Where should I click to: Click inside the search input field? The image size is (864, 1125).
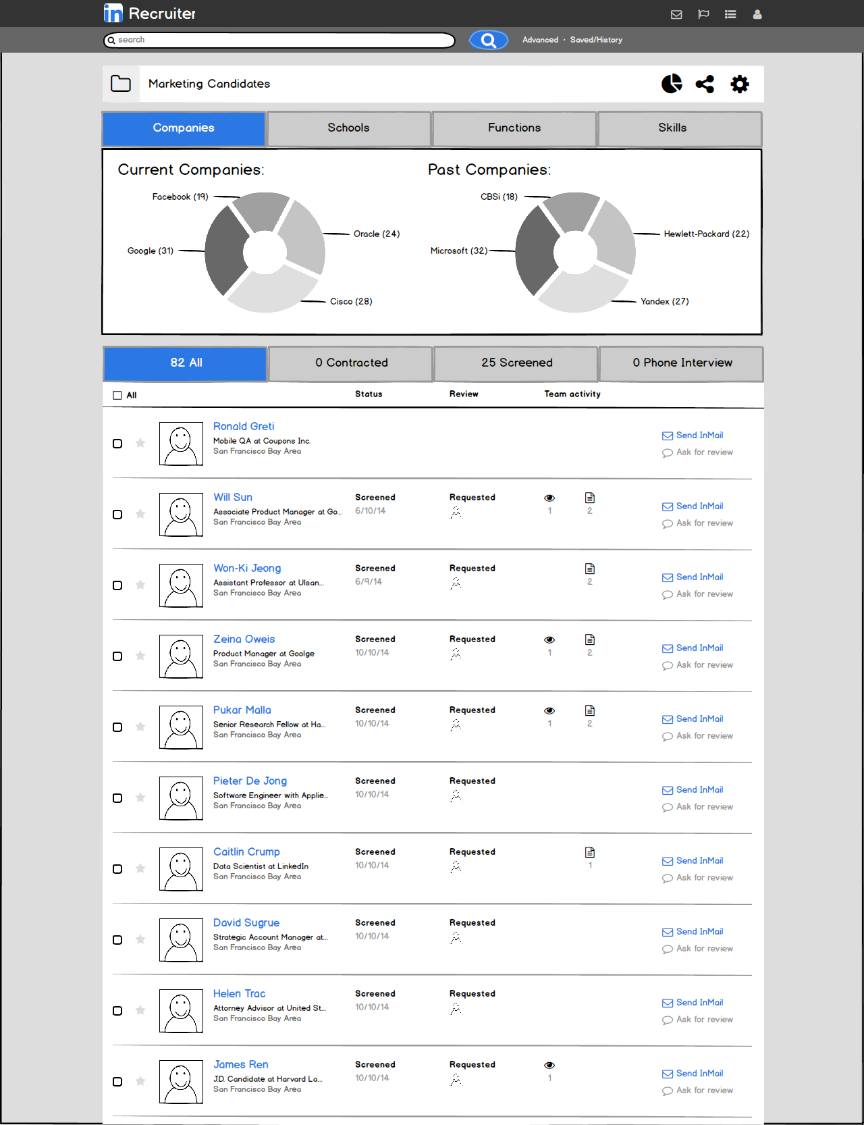point(279,41)
